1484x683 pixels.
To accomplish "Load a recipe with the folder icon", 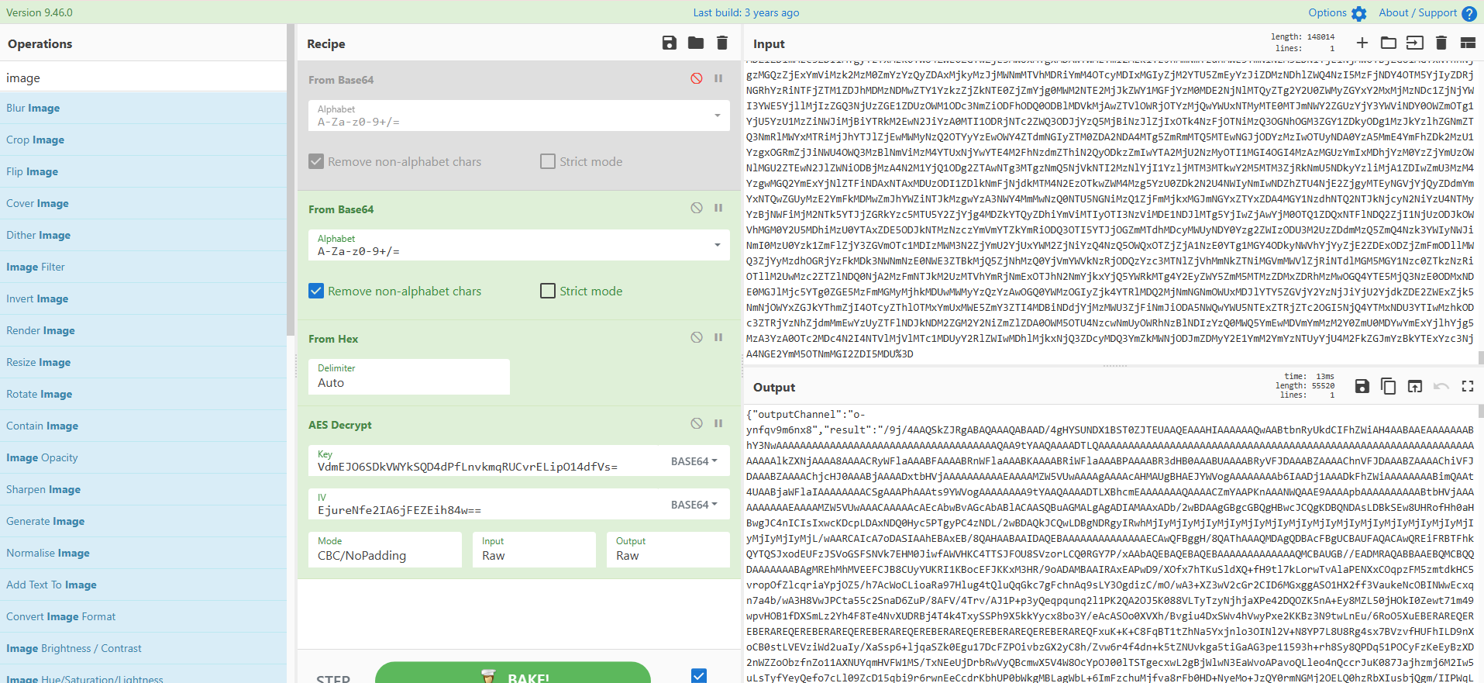I will (696, 43).
